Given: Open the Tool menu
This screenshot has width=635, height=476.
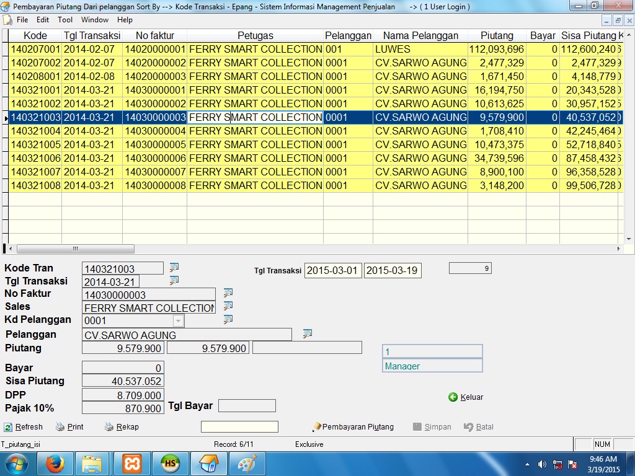Looking at the screenshot, I should point(65,20).
